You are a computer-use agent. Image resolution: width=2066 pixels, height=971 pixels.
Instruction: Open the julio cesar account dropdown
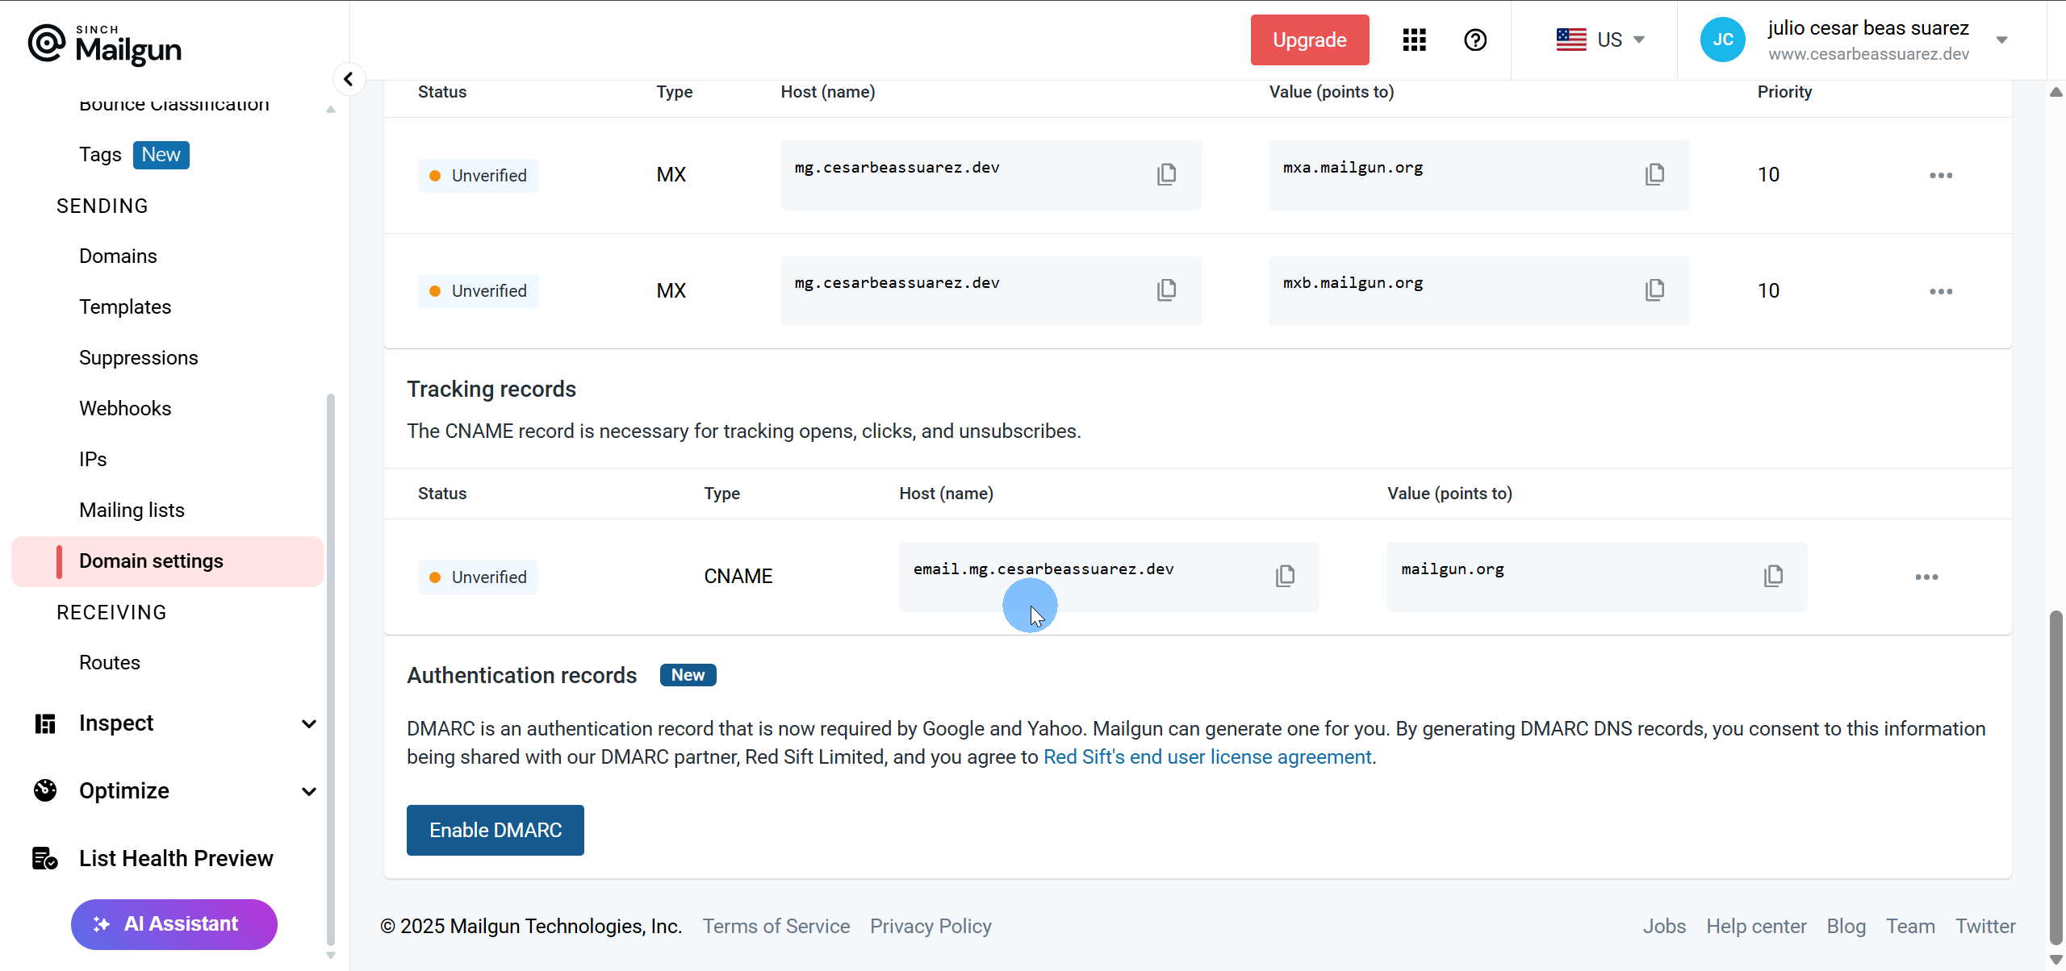pyautogui.click(x=2004, y=40)
